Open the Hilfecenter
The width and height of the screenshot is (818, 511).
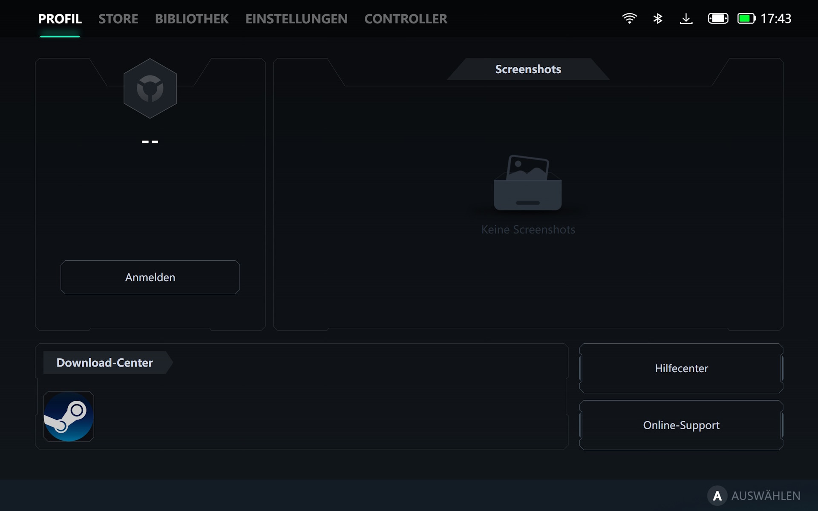[x=681, y=368]
